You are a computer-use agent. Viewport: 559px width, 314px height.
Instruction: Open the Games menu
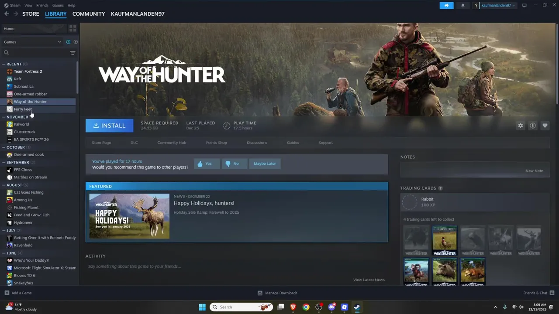pos(58,5)
